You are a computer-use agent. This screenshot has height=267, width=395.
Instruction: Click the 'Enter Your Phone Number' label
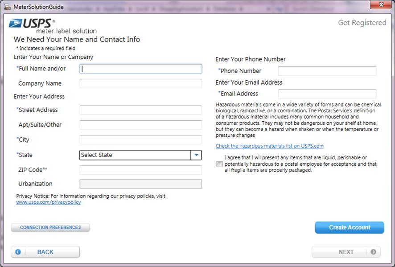251,59
